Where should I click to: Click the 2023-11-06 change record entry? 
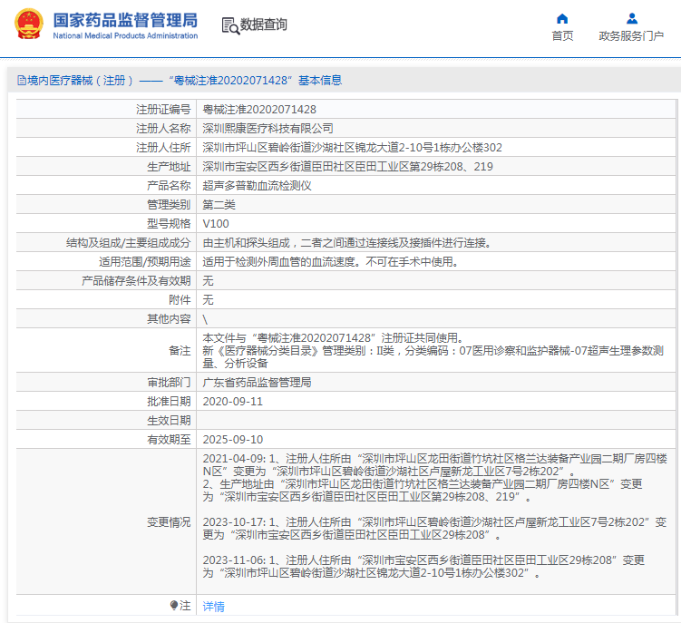coord(423,567)
